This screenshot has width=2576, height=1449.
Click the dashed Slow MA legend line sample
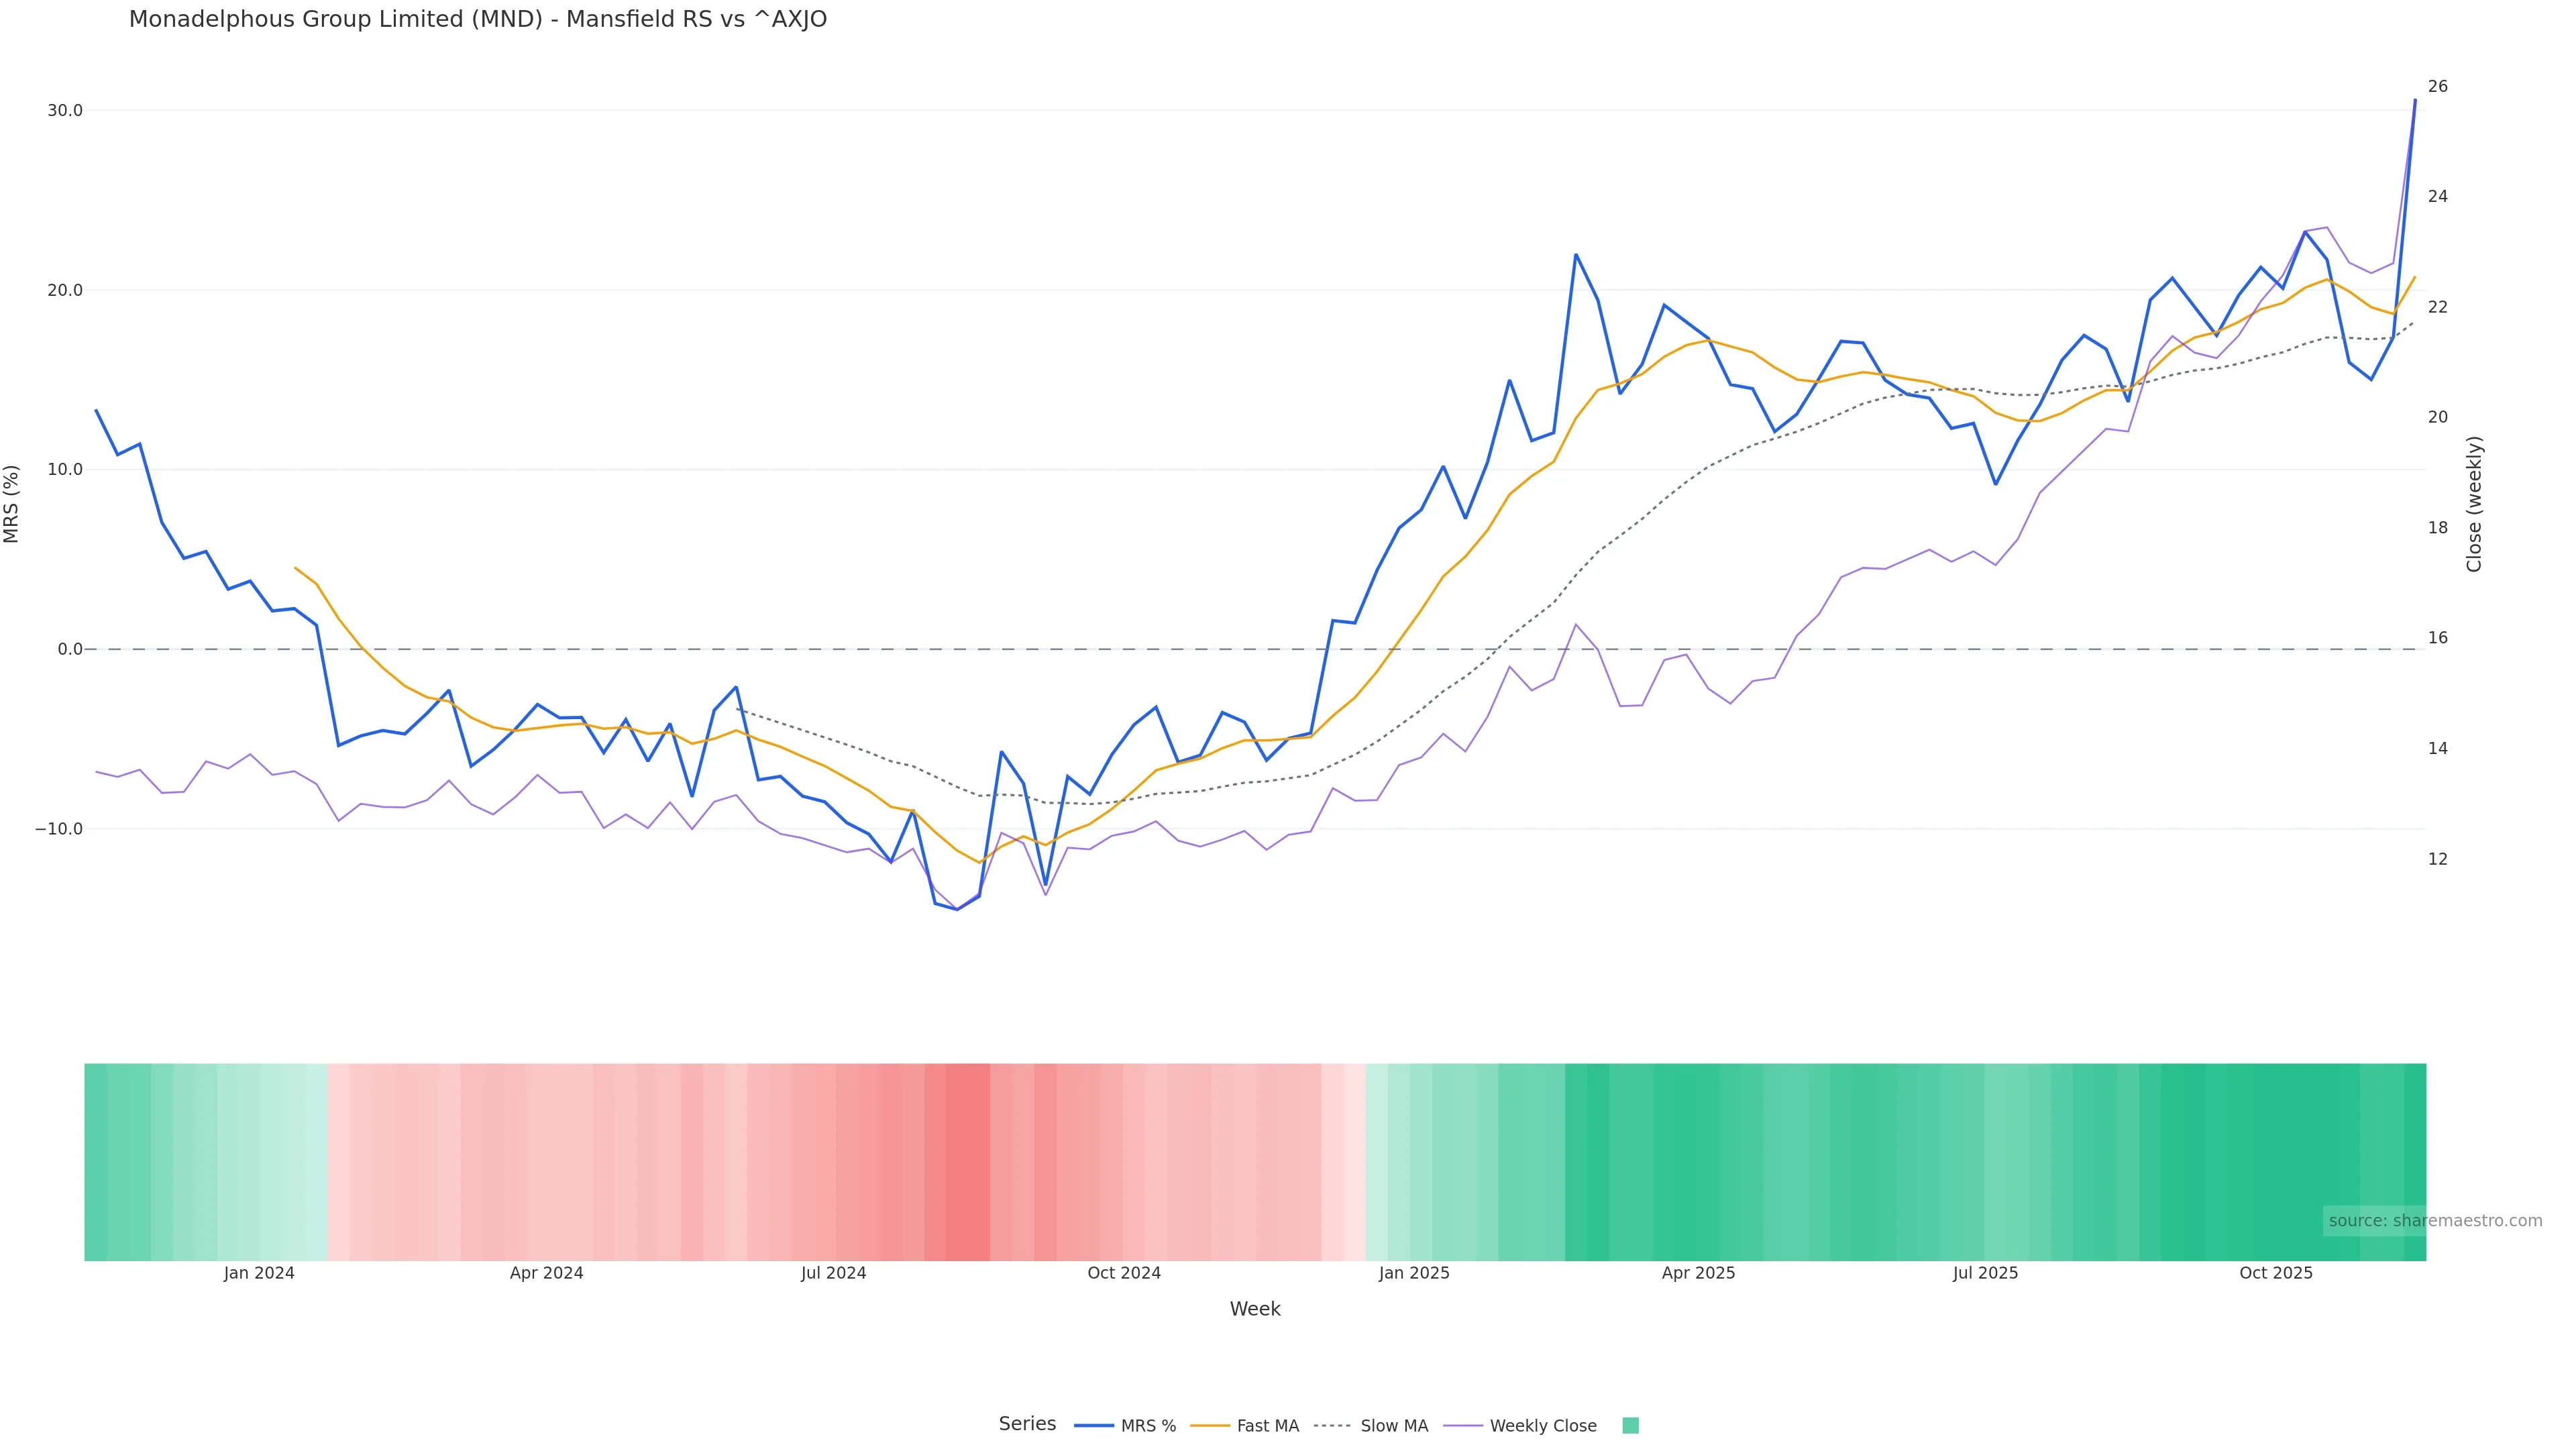pyautogui.click(x=1332, y=1426)
